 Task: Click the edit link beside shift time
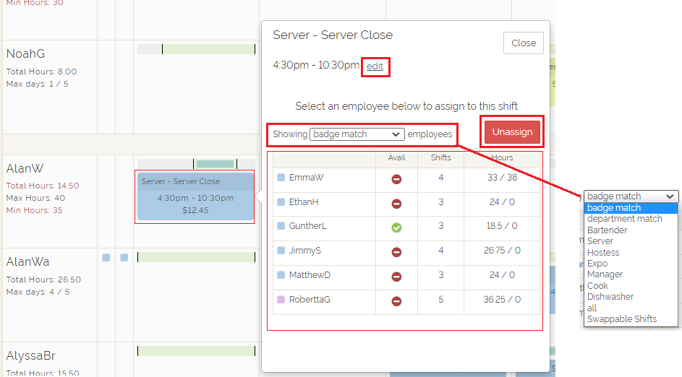(375, 66)
